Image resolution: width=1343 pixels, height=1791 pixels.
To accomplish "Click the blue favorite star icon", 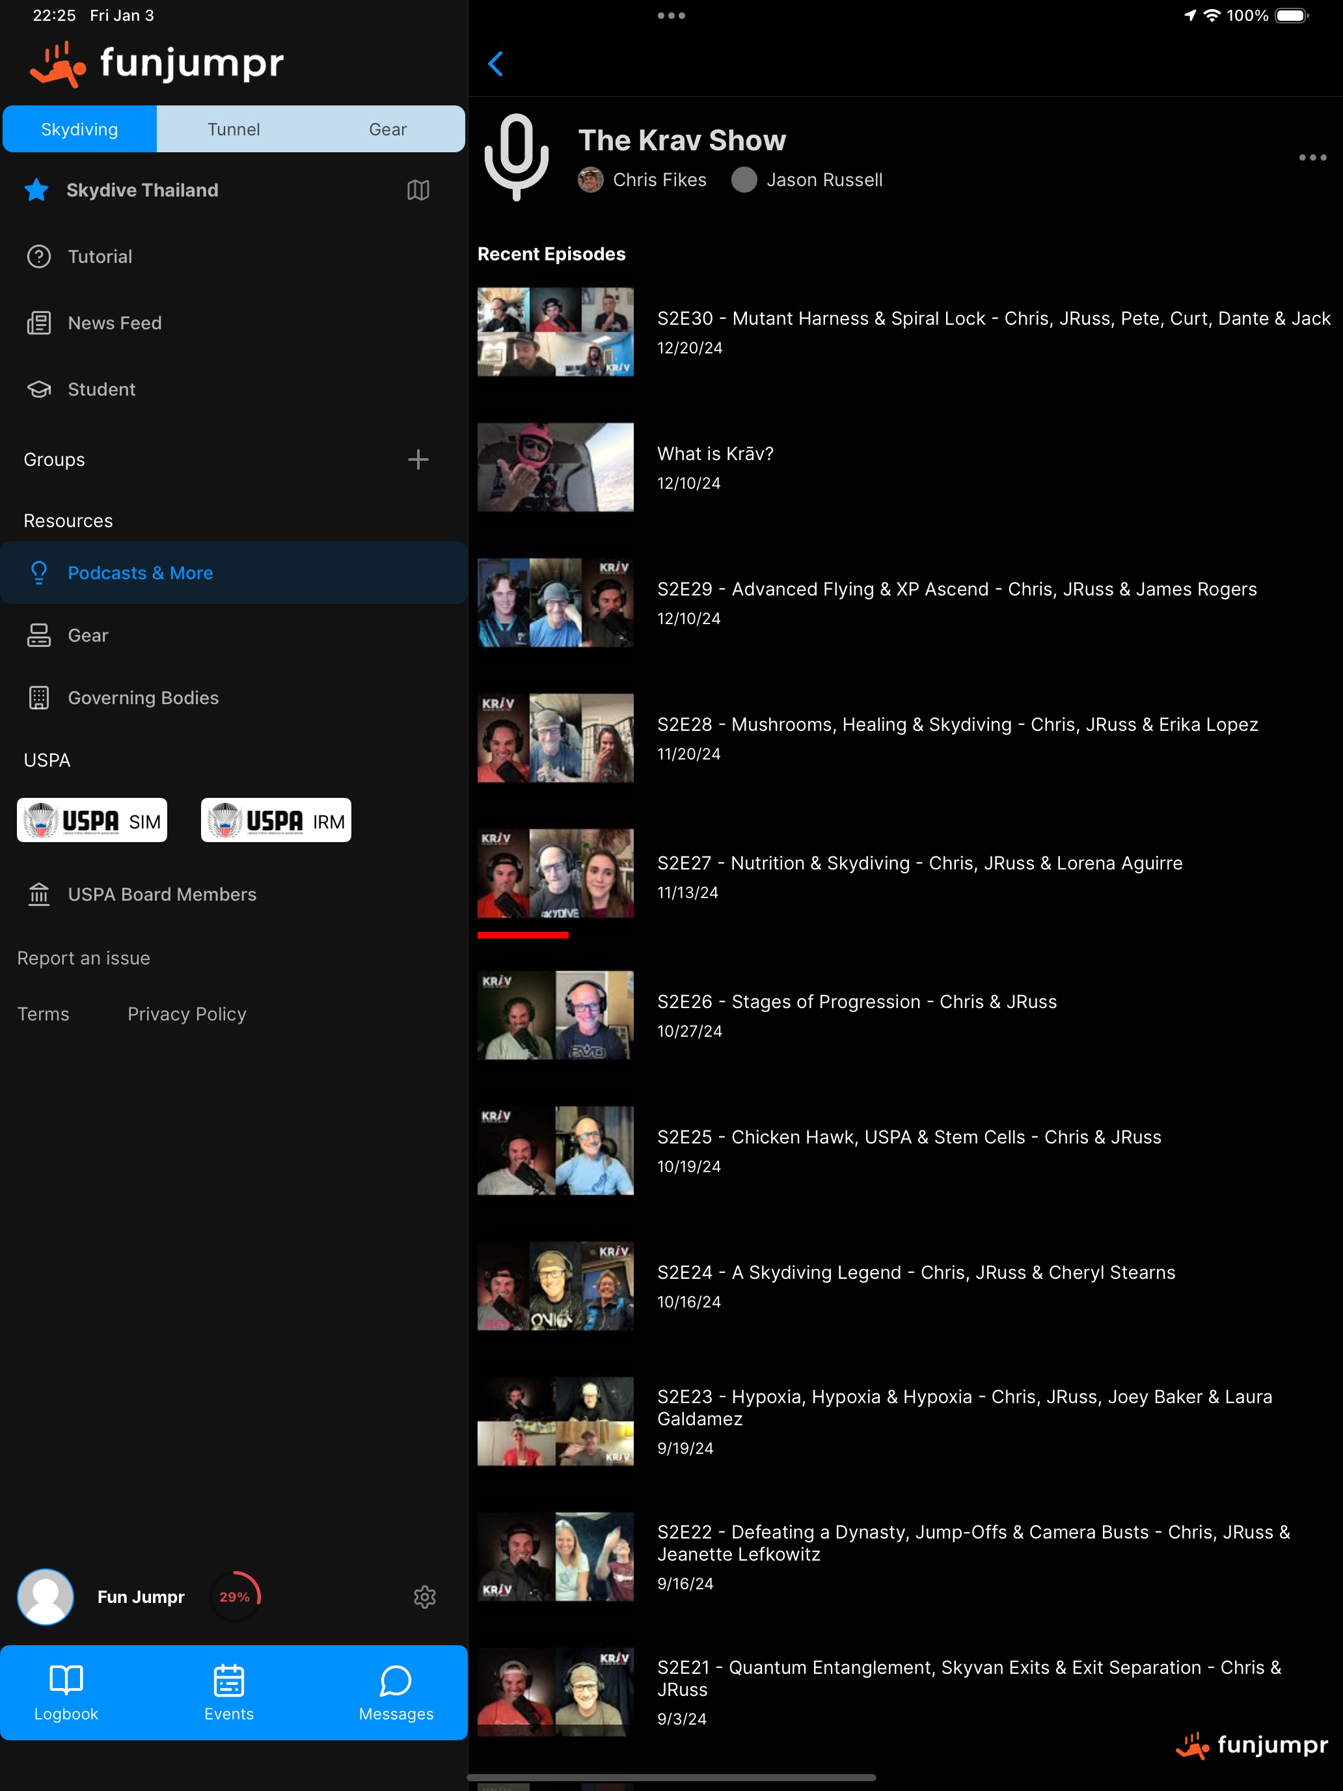I will [x=36, y=190].
